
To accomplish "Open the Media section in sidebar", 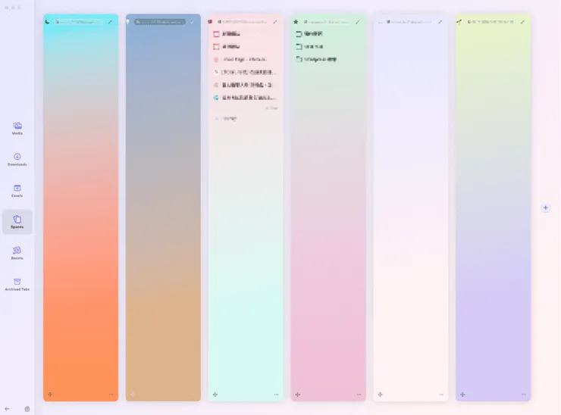I will tap(17, 128).
